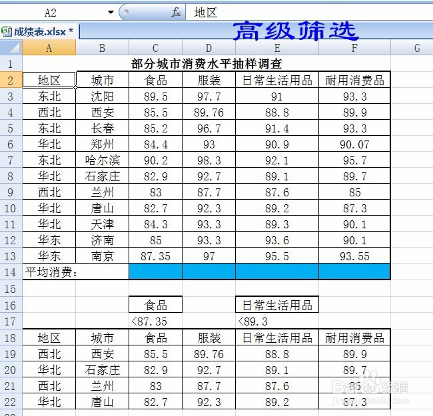This screenshot has width=433, height=416.
Task: Select cell 89.5 in row 3
Action: pyautogui.click(x=155, y=97)
